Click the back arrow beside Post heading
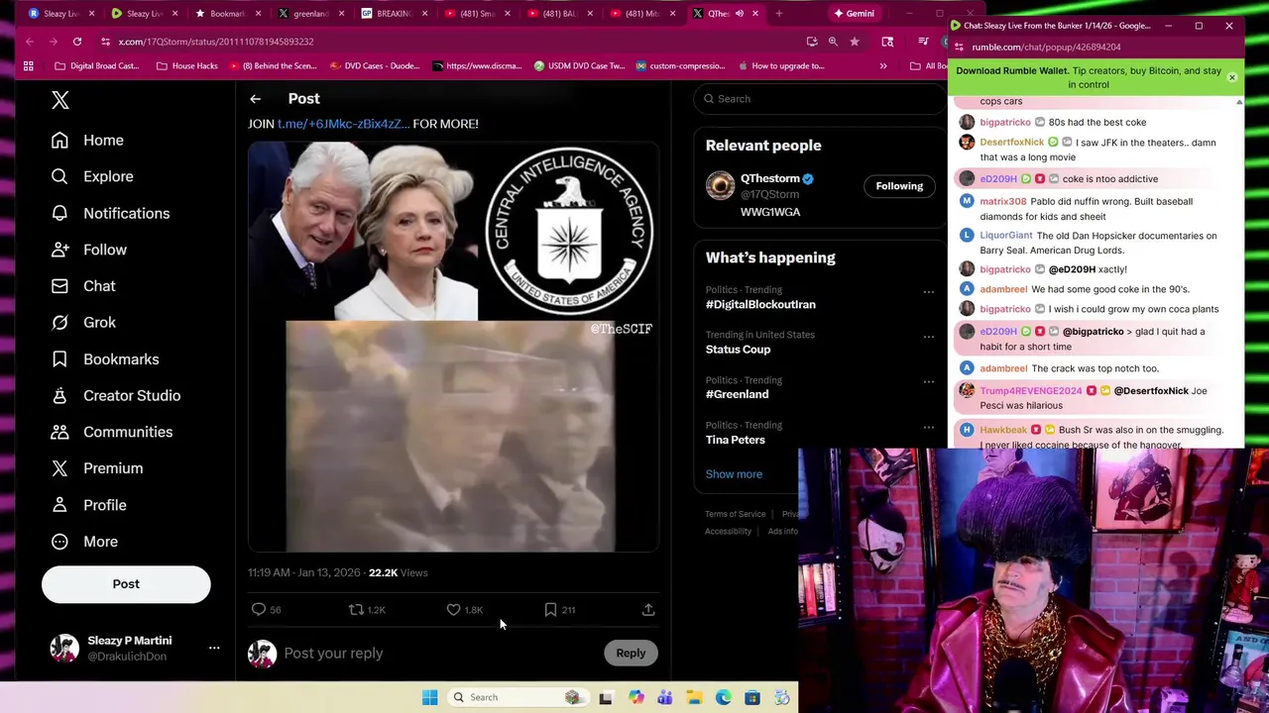This screenshot has width=1269, height=713. tap(255, 99)
